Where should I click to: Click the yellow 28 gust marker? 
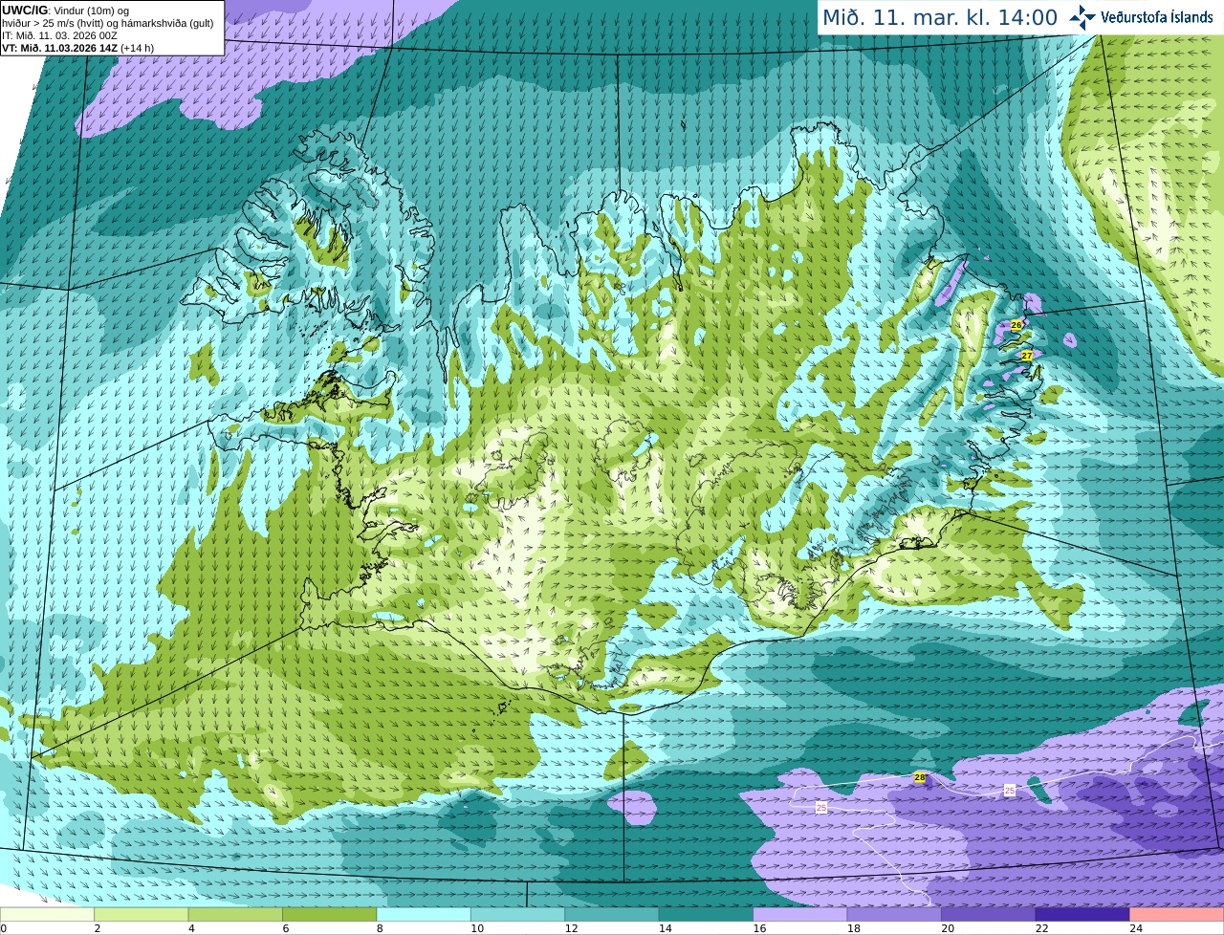click(920, 777)
